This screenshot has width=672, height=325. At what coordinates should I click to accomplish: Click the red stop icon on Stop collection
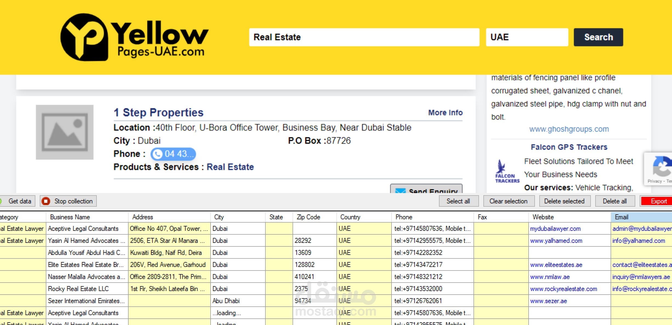click(46, 201)
